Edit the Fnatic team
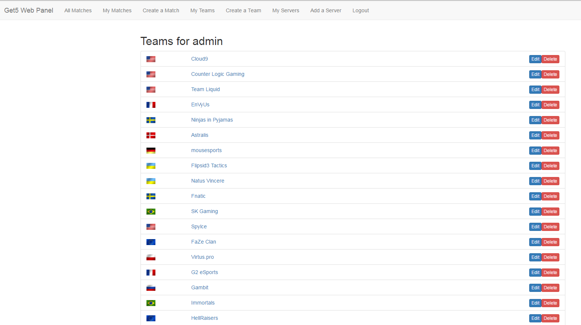 535,196
